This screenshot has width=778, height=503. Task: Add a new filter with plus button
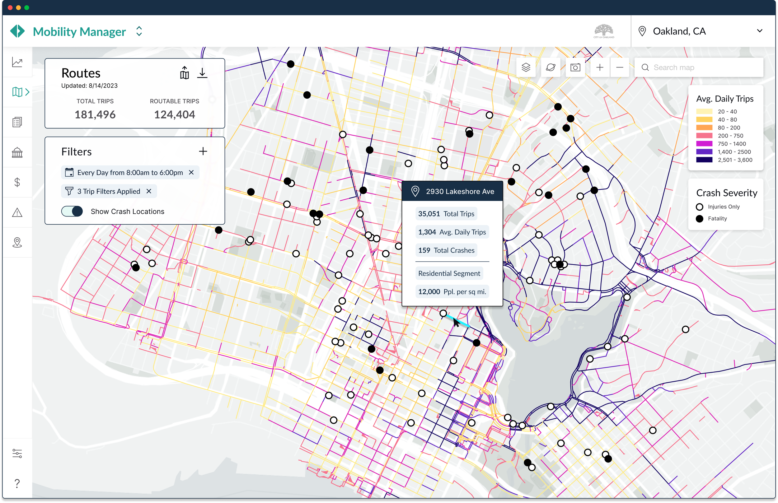point(203,151)
